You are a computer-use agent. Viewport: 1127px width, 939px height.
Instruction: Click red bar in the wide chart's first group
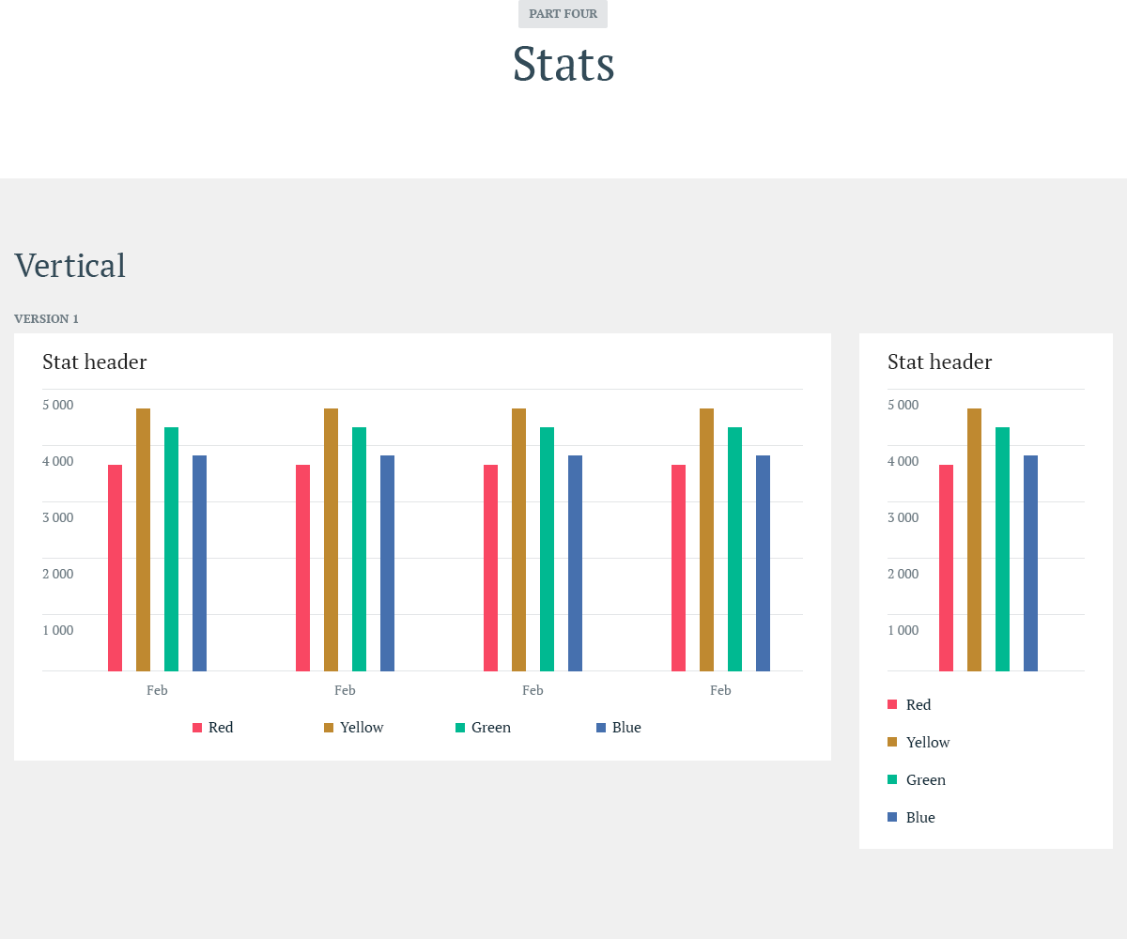(x=115, y=568)
